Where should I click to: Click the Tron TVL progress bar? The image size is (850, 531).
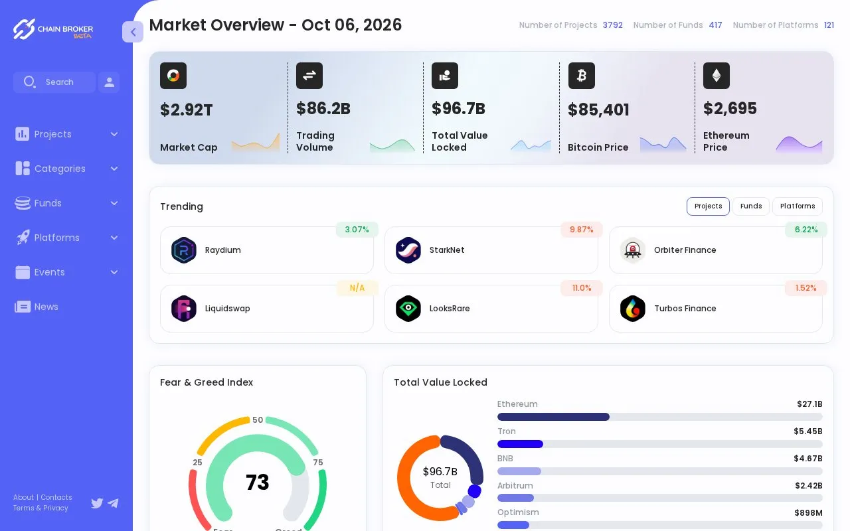pyautogui.click(x=660, y=444)
